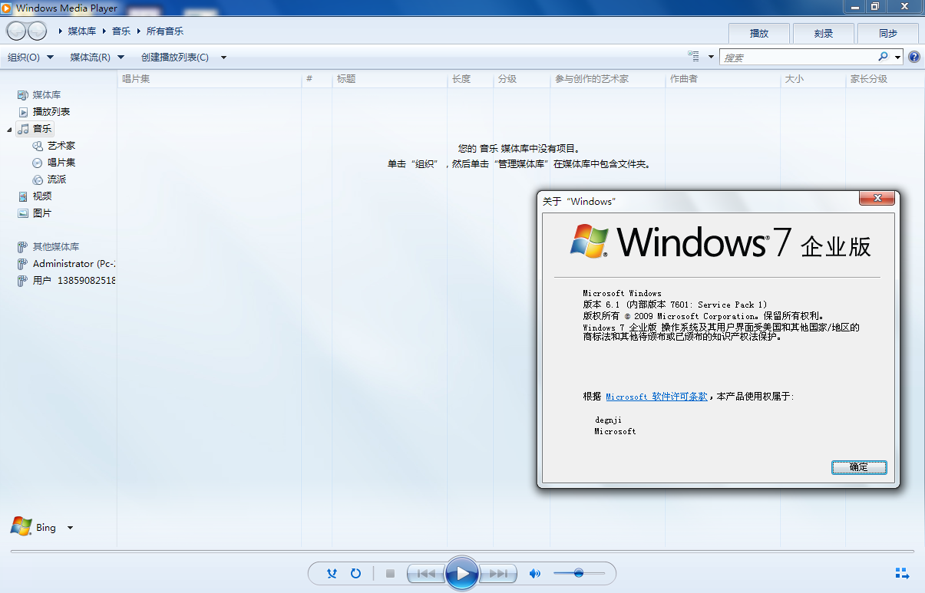Image resolution: width=925 pixels, height=593 pixels.
Task: Select 艺术家 under music
Action: (x=61, y=146)
